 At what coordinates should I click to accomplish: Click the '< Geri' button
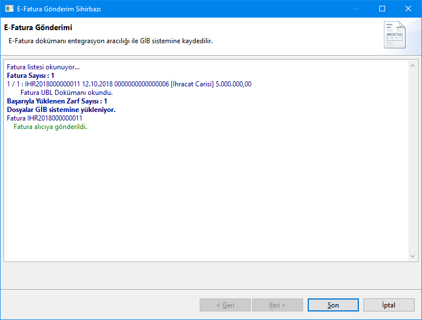click(x=225, y=305)
